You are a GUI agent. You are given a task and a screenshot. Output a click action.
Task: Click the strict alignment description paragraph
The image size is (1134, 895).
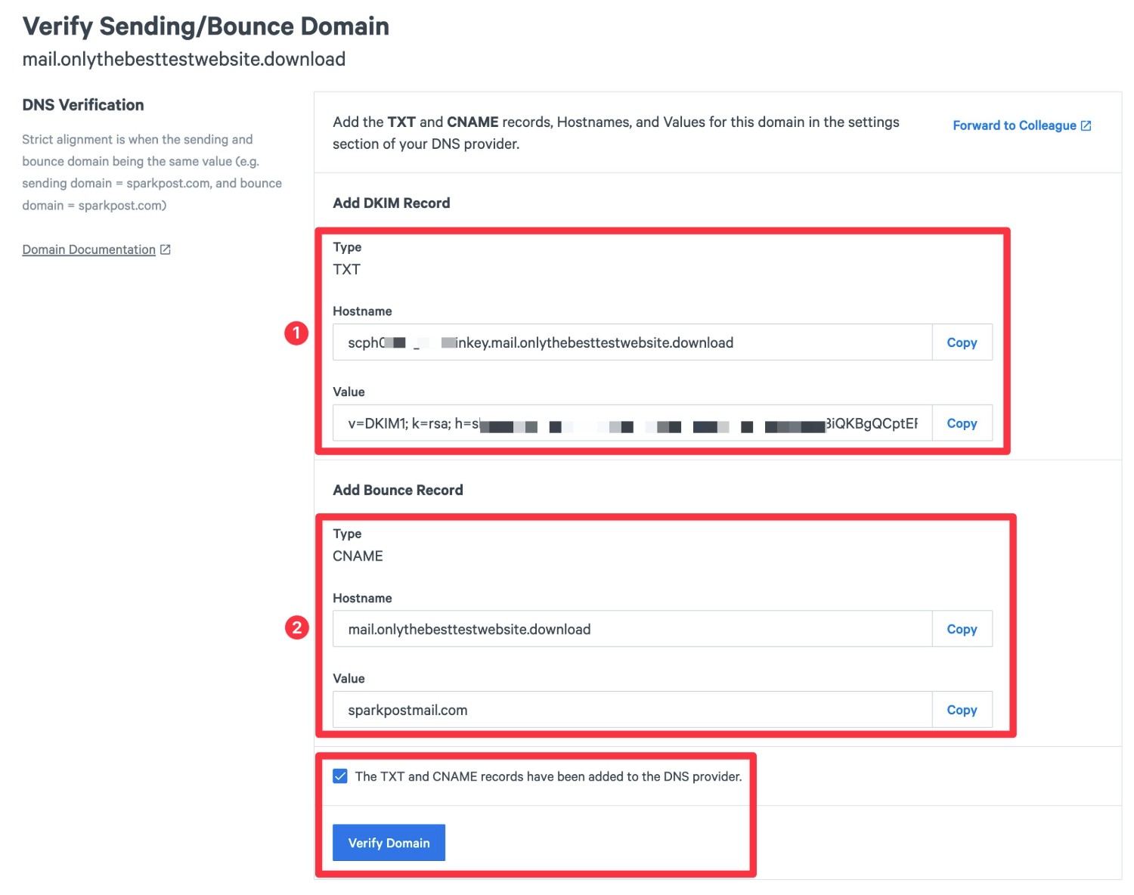[x=152, y=172]
